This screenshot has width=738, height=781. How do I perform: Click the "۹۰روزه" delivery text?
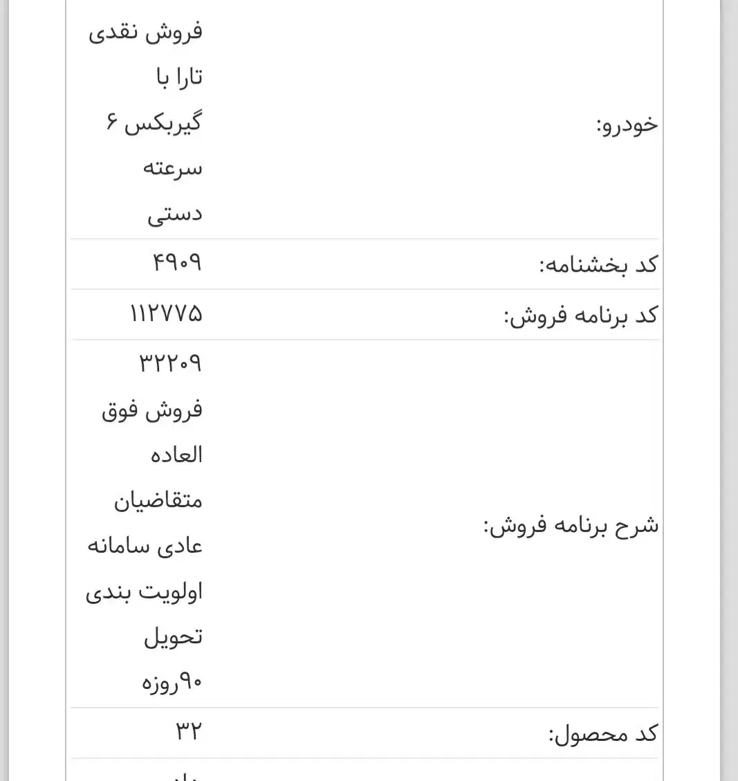tap(172, 683)
